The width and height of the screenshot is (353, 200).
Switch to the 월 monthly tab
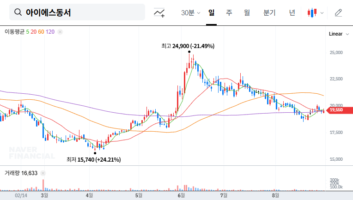coord(247,12)
